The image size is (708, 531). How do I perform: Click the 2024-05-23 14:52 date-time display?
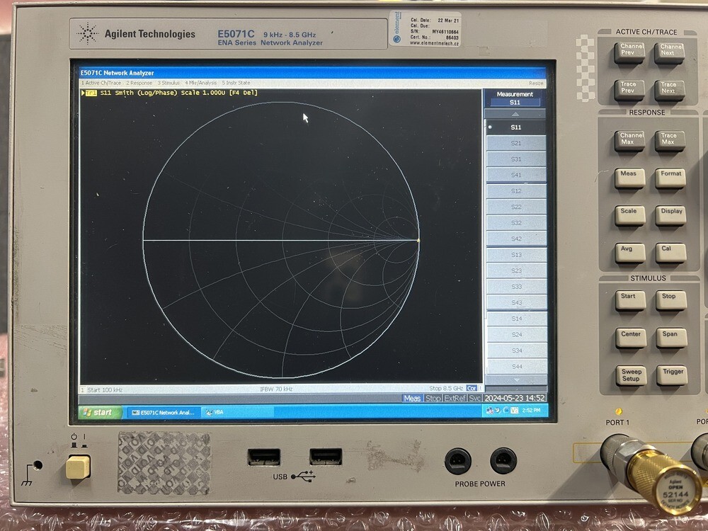click(x=514, y=398)
